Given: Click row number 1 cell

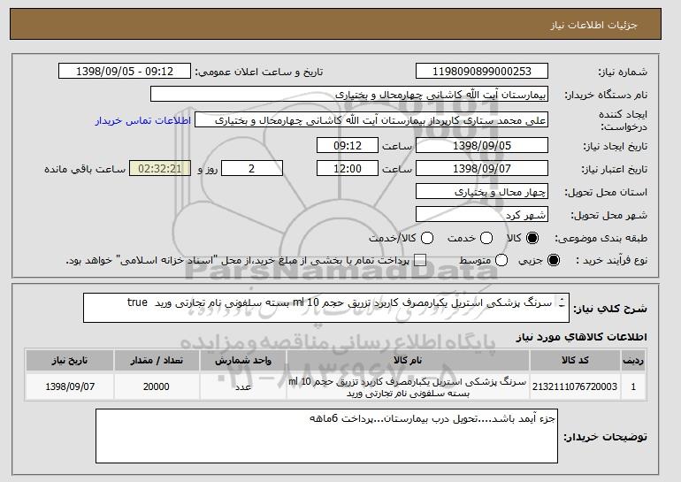Looking at the screenshot, I should (x=633, y=386).
